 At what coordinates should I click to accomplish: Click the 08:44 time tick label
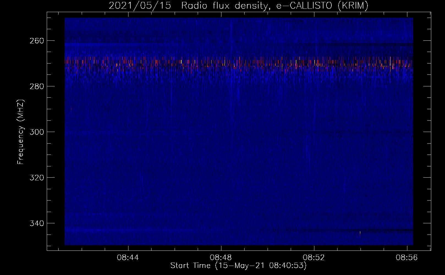pyautogui.click(x=128, y=258)
